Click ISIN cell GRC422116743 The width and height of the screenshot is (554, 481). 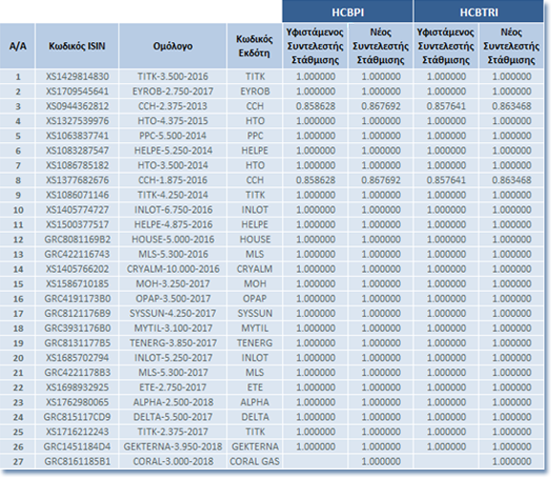(x=77, y=255)
